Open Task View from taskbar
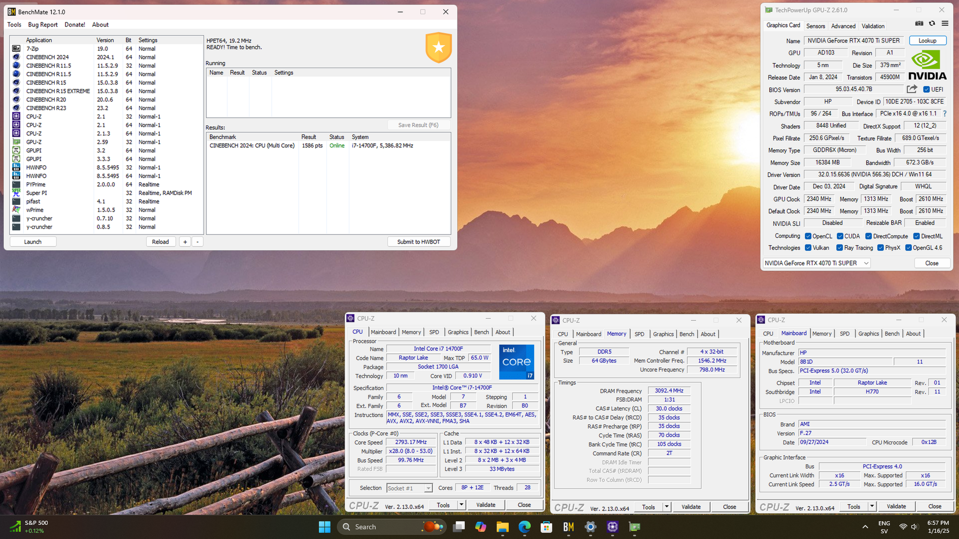Screen dimensions: 959x539 459,527
